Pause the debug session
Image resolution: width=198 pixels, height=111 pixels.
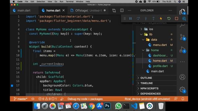tap(131, 18)
